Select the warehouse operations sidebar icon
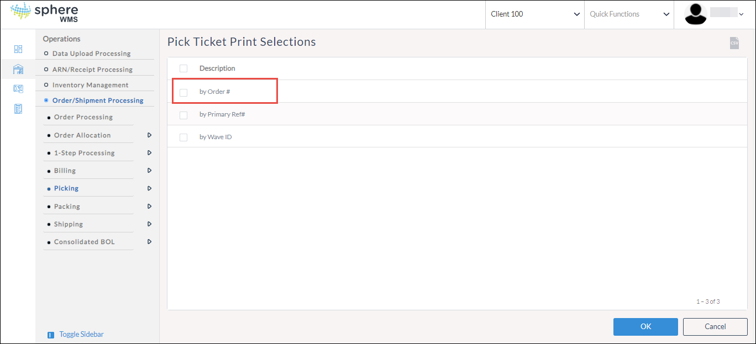756x344 pixels. click(18, 69)
